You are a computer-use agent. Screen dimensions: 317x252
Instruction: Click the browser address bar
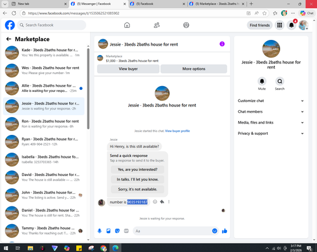click(135, 13)
